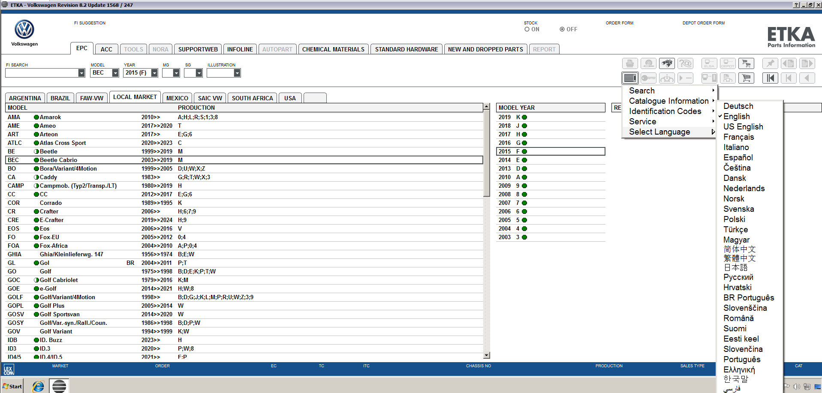Screen dimensions: 822x393
Task: Jump to start with the double-bar arrow icon
Action: [x=770, y=78]
